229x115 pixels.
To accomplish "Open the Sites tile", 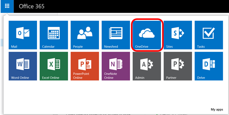I will point(178,35).
